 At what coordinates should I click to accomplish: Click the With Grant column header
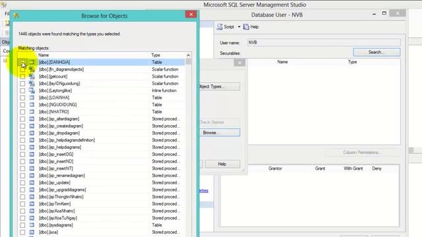pyautogui.click(x=353, y=169)
